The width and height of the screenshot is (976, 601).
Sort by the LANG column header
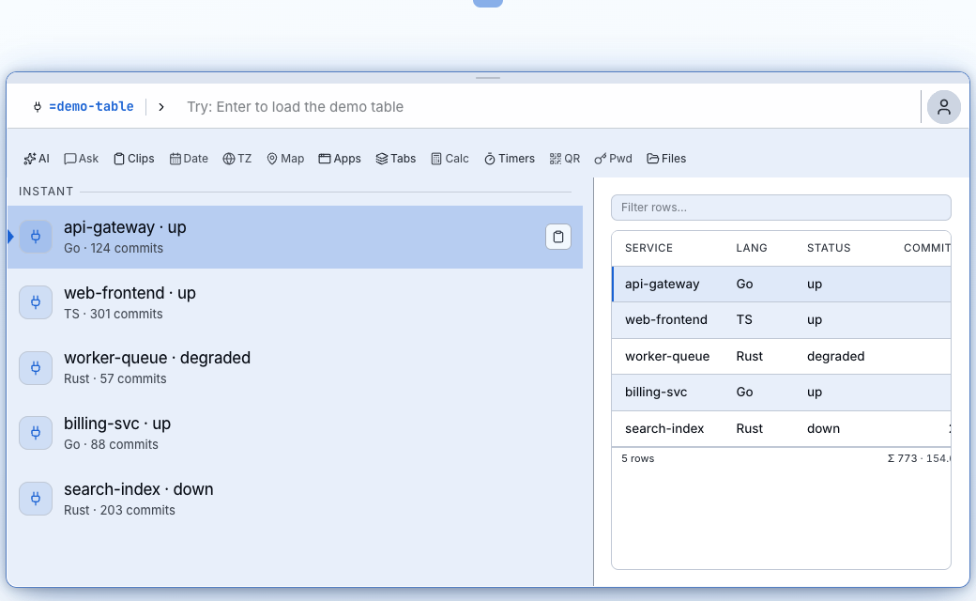coord(752,248)
